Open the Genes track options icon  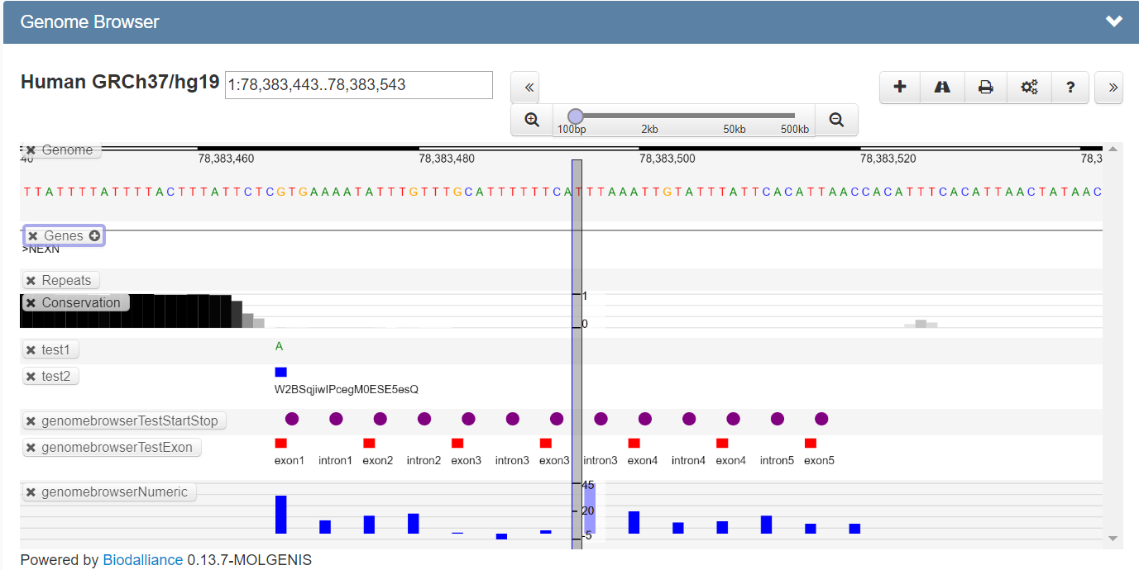(95, 235)
